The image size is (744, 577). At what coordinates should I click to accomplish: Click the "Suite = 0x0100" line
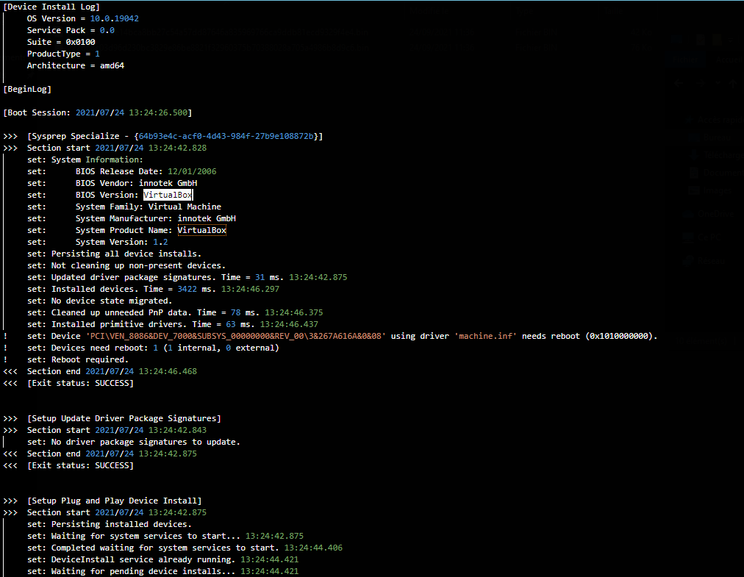tap(61, 42)
